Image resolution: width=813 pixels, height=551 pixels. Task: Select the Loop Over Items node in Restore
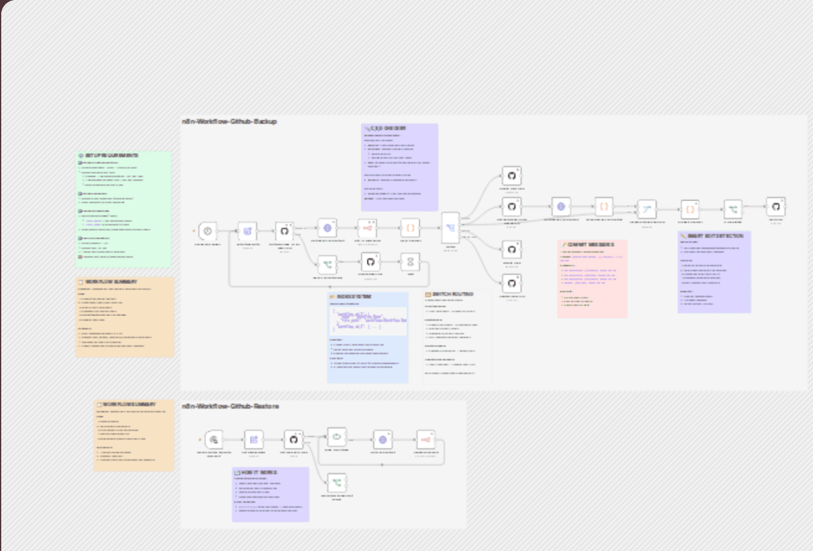pyautogui.click(x=336, y=436)
